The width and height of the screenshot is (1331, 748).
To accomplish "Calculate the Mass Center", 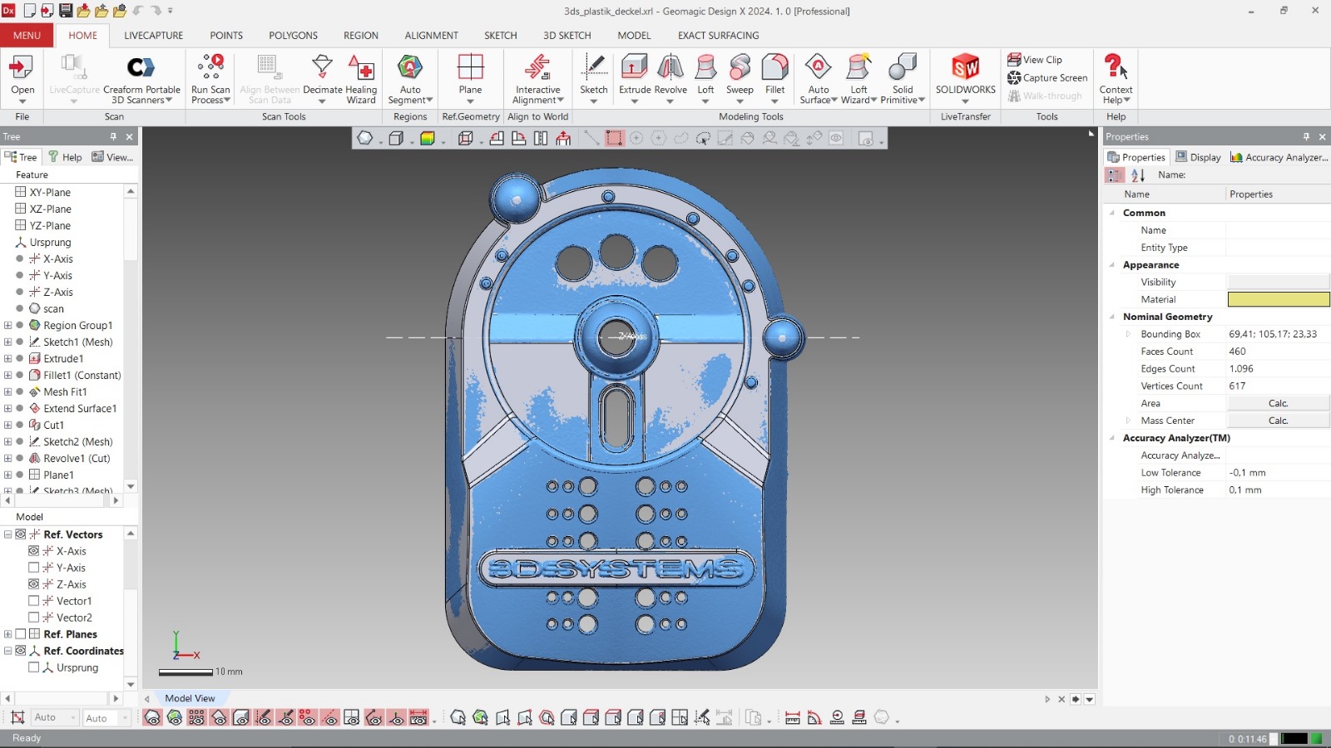I will tap(1279, 421).
